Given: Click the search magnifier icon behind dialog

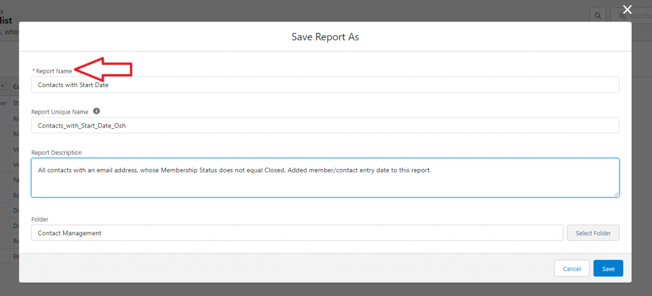Looking at the screenshot, I should (x=598, y=15).
